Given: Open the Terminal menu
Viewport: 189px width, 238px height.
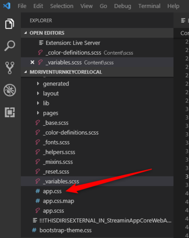Looking at the screenshot, I should (x=149, y=6).
